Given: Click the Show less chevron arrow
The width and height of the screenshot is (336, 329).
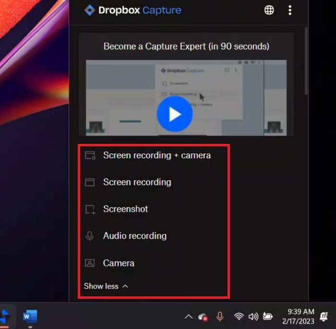Looking at the screenshot, I should [x=125, y=286].
